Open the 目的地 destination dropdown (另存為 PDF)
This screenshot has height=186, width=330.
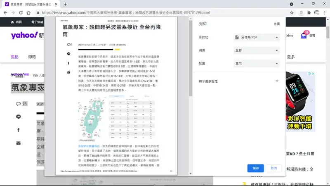coord(257,37)
